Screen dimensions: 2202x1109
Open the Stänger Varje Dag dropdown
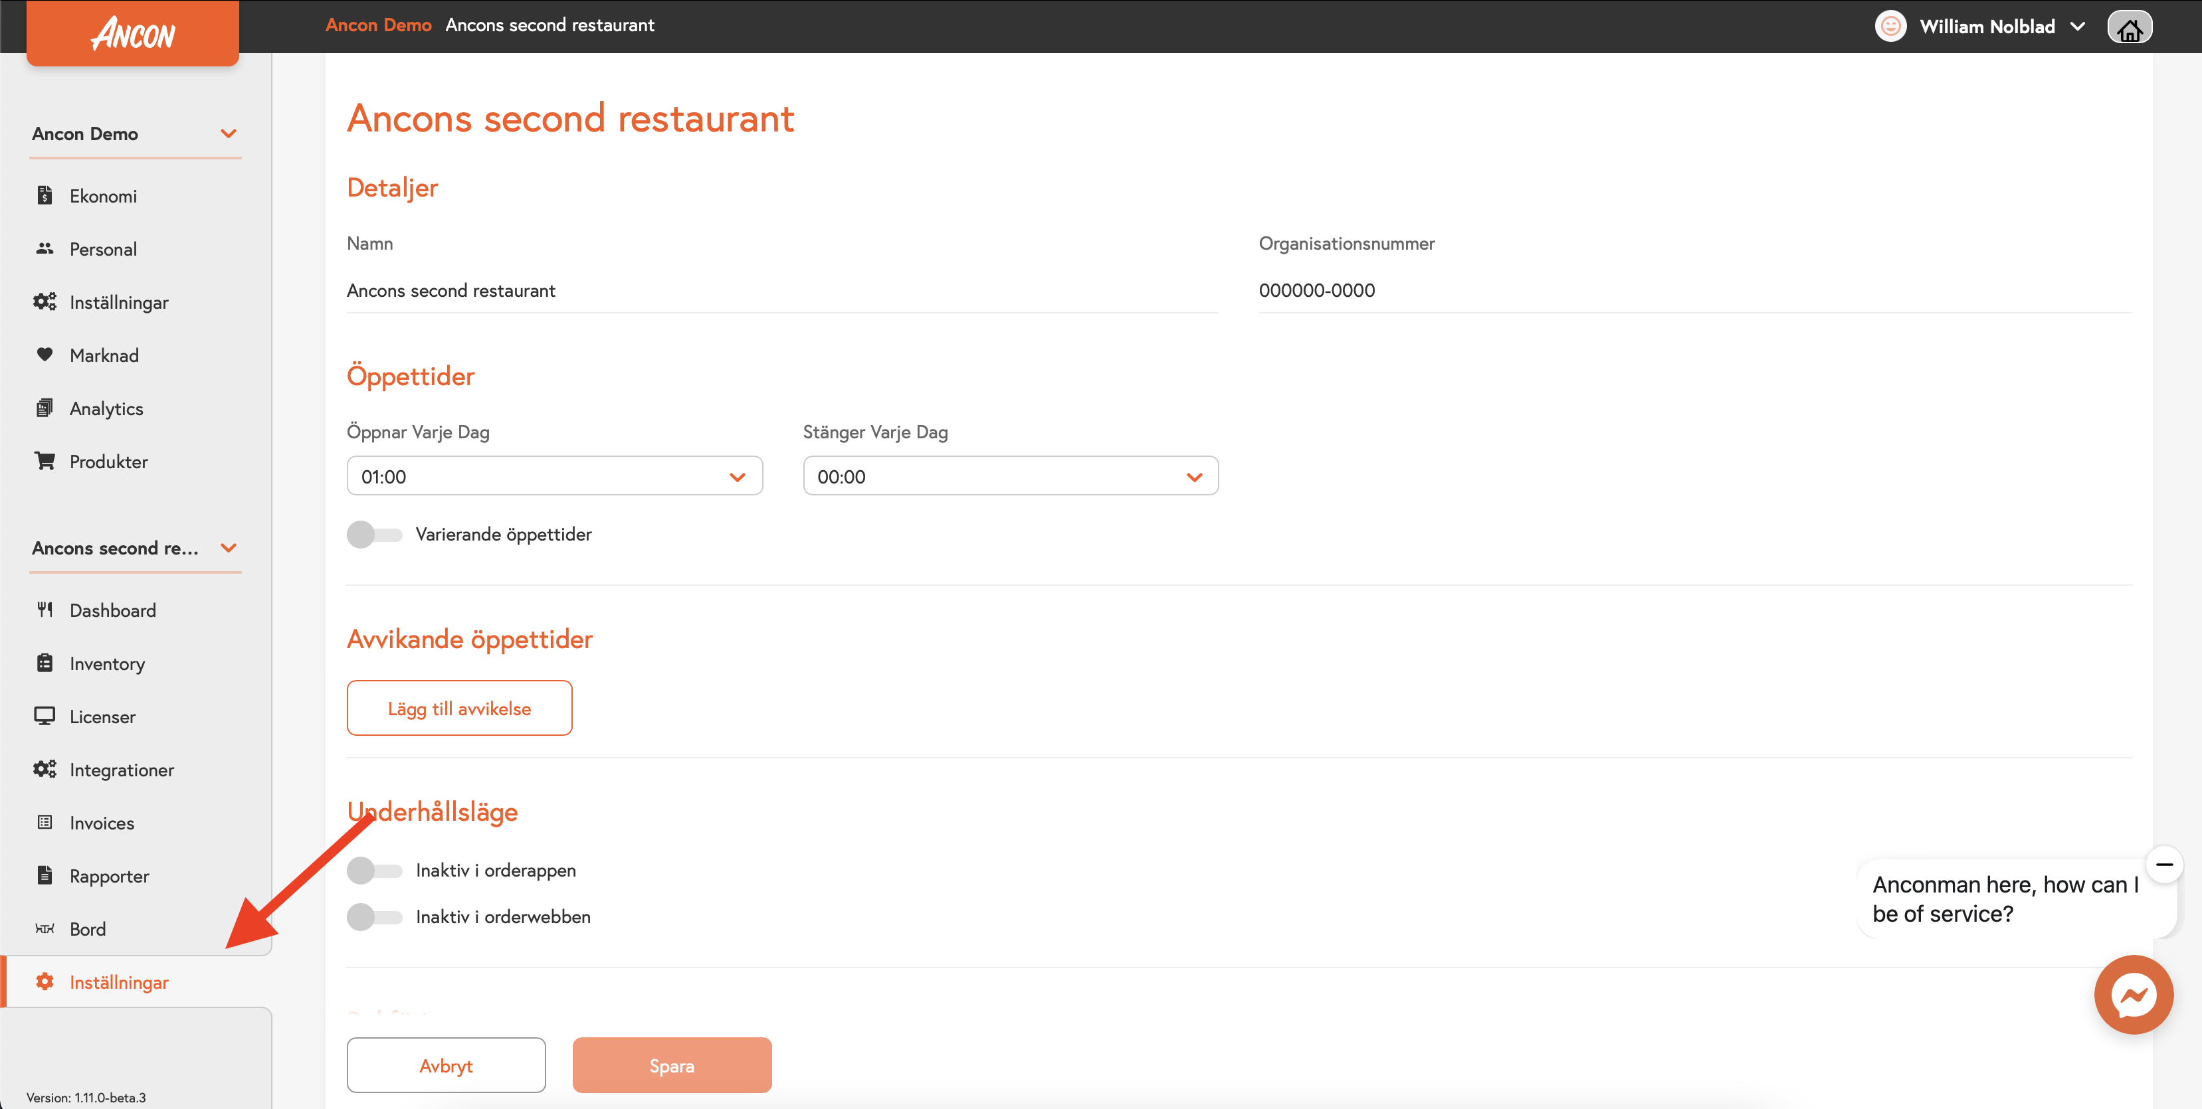(1009, 477)
